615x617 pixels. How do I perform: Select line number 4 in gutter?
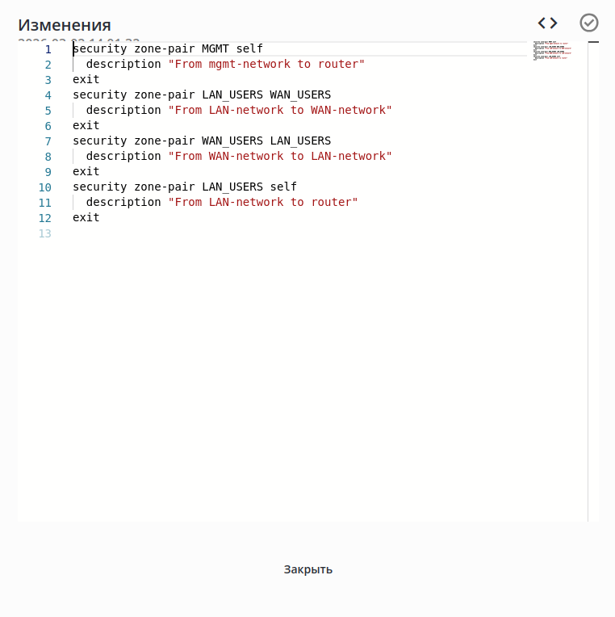[x=48, y=95]
